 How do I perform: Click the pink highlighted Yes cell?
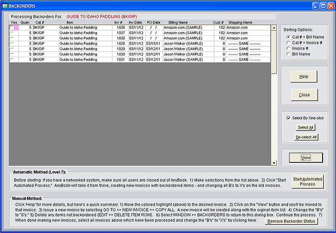16,27
